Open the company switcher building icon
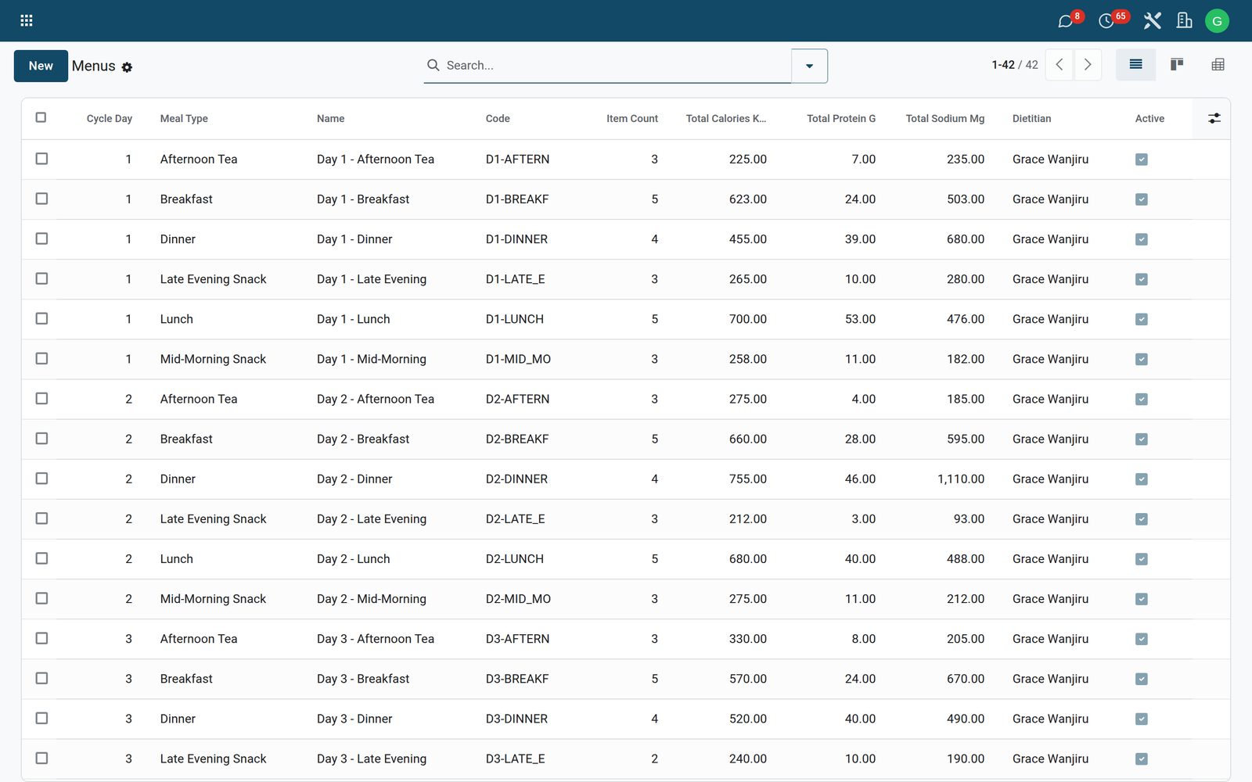Screen dimensions: 1252x782 tap(1185, 21)
